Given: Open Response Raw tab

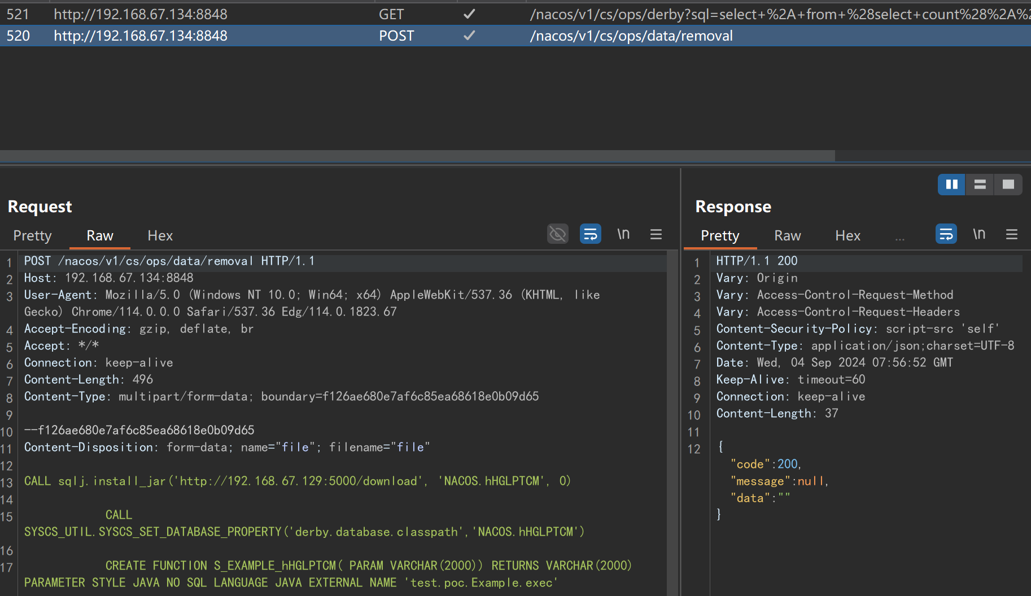Looking at the screenshot, I should pos(788,235).
